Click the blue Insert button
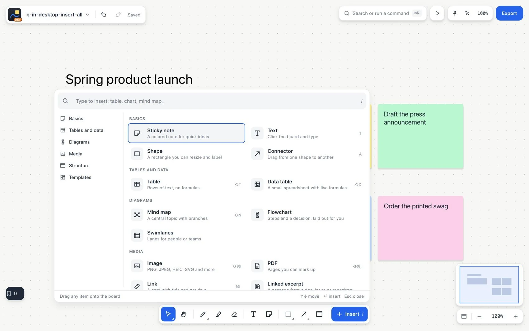529x331 pixels. pos(349,314)
